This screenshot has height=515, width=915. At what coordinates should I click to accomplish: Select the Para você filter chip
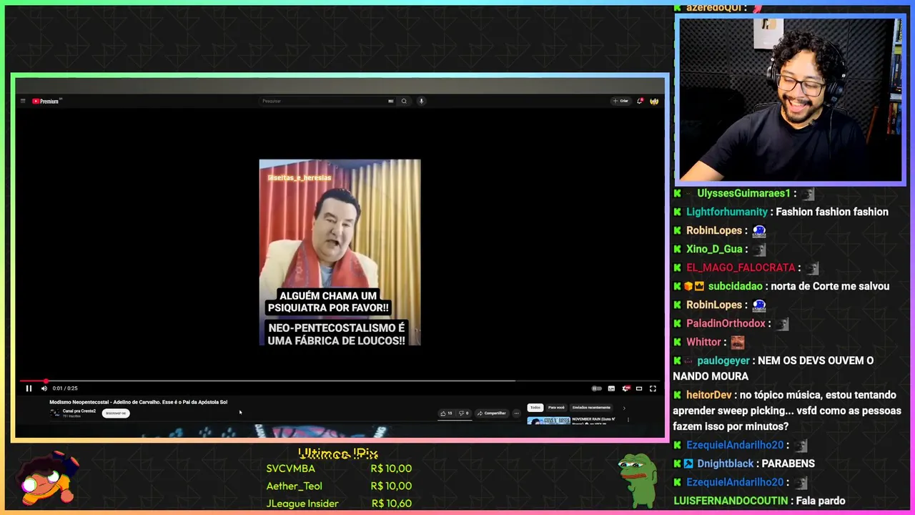click(556, 408)
